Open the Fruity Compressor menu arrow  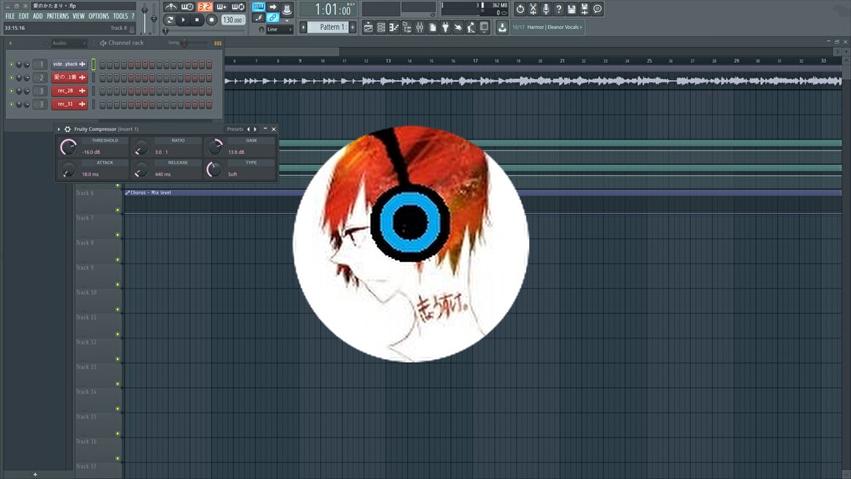[59, 129]
